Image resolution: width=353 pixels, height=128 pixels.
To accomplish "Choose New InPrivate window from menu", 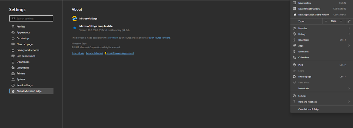I will coord(322,9).
